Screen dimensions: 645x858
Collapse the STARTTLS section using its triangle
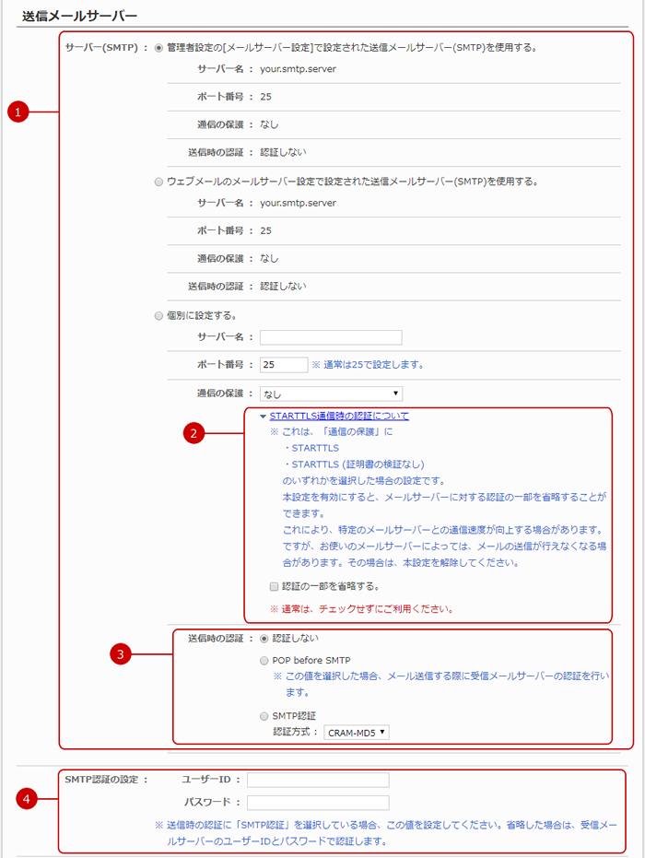[263, 417]
